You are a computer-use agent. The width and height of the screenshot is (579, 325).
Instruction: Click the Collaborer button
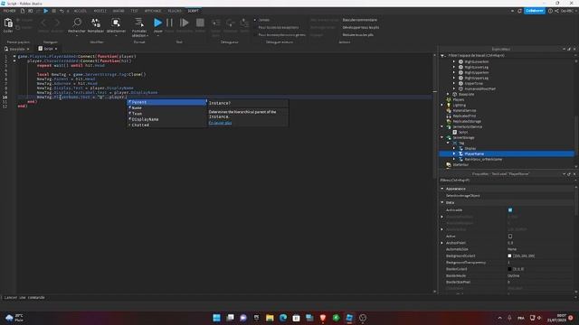click(535, 11)
